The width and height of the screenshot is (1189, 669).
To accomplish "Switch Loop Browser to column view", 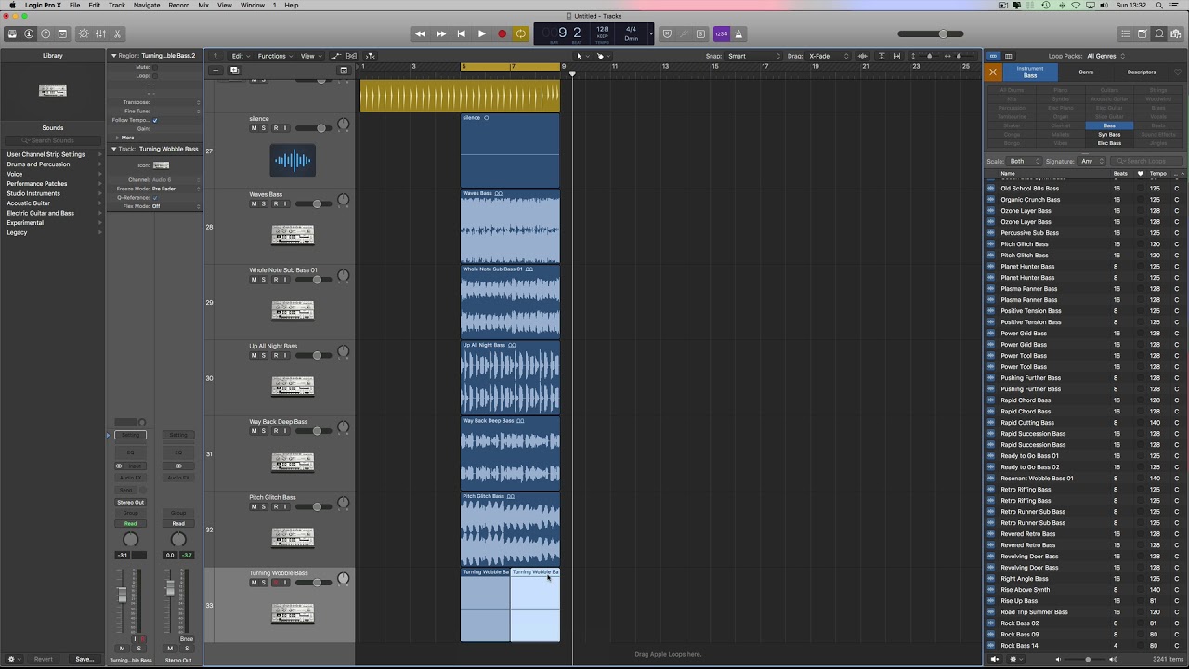I will (1009, 56).
